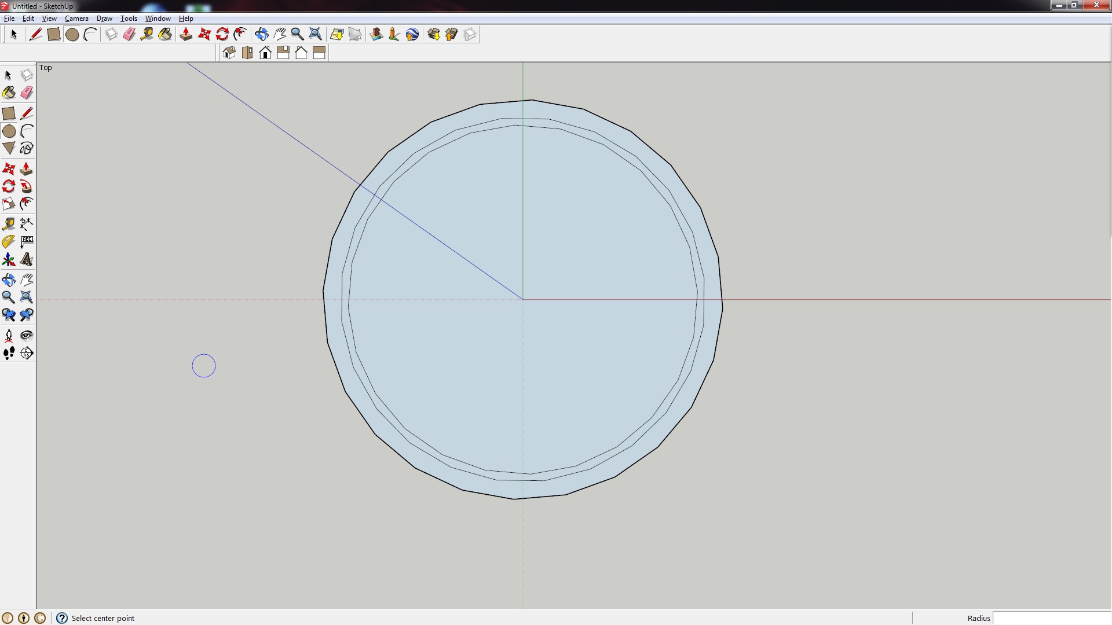Image resolution: width=1112 pixels, height=625 pixels.
Task: Open the Camera menu
Action: 76,19
